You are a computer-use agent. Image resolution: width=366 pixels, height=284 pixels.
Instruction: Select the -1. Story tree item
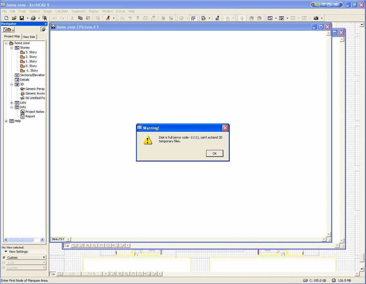pyautogui.click(x=29, y=71)
